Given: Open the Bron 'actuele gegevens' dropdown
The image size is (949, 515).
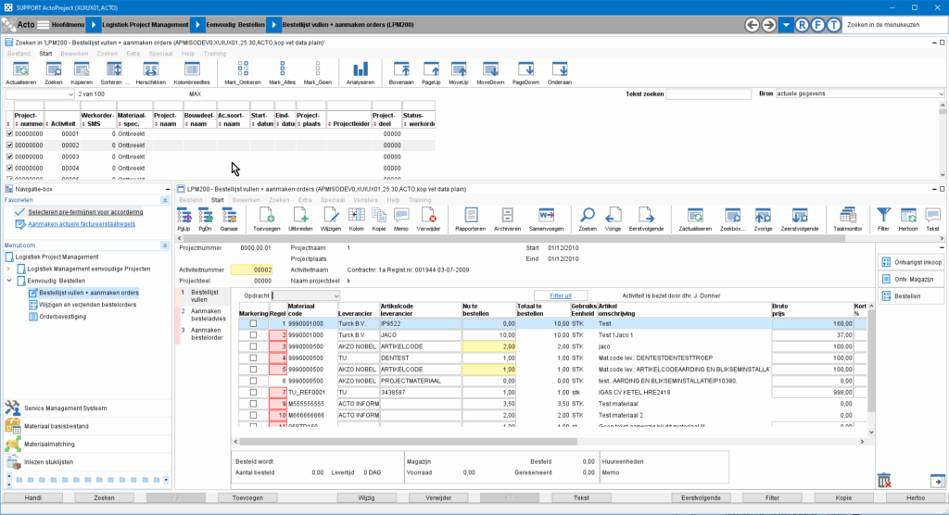Looking at the screenshot, I should click(940, 94).
